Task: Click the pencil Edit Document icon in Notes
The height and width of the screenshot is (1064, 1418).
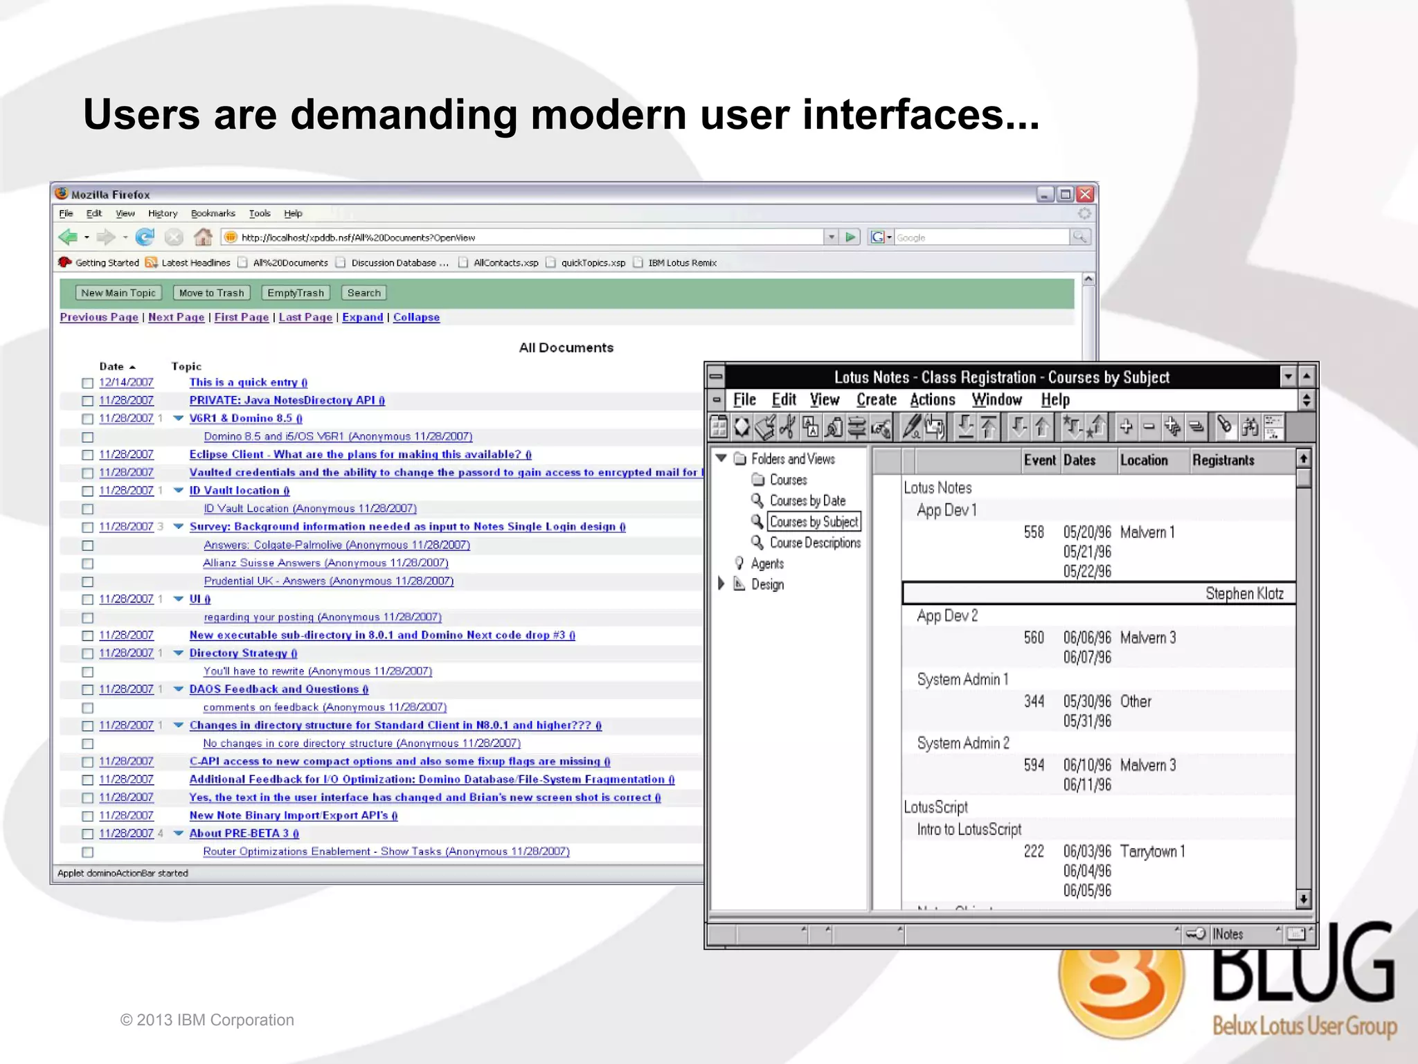Action: (x=912, y=427)
